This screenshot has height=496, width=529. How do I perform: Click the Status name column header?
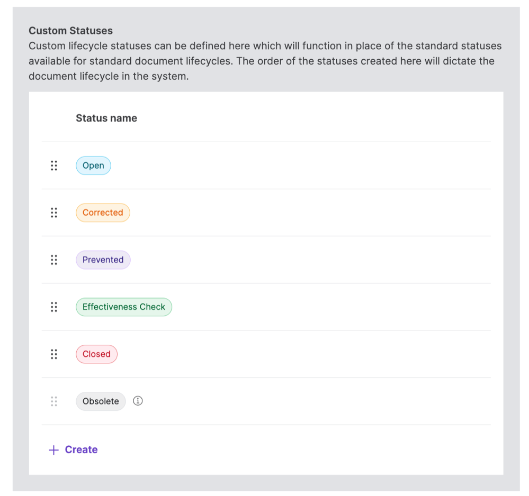coord(106,118)
